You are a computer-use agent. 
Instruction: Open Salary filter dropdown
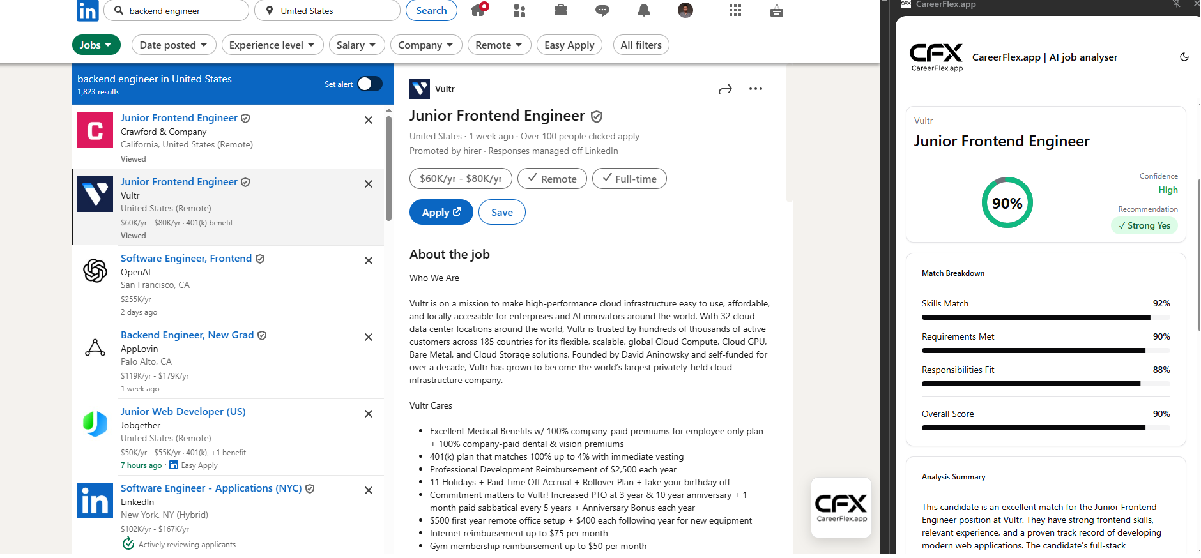tap(356, 45)
